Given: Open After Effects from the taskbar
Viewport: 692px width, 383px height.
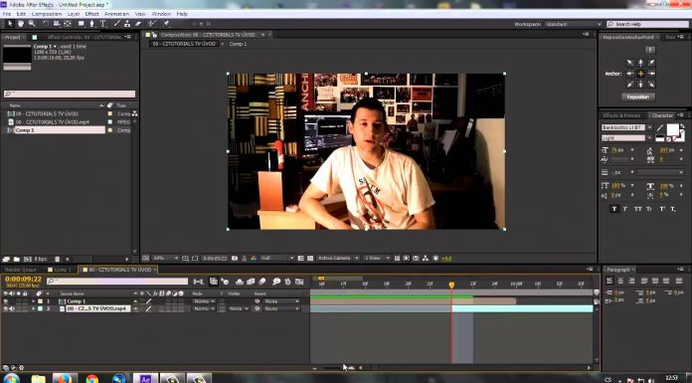Looking at the screenshot, I should 145,378.
